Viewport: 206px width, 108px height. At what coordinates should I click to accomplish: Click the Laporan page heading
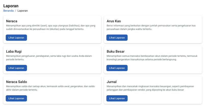point(11,6)
